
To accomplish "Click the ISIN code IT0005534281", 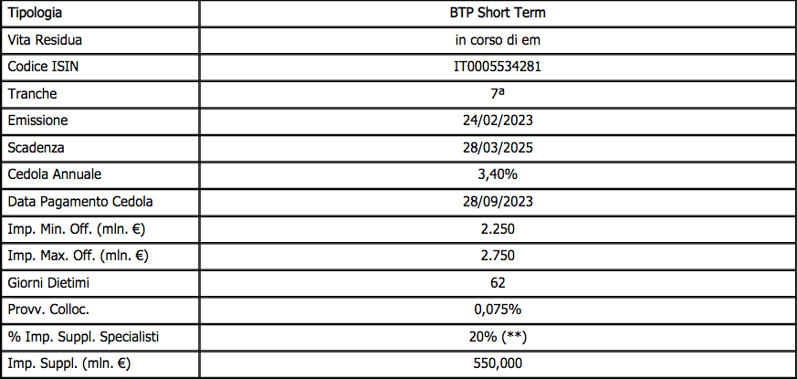I will coord(498,67).
